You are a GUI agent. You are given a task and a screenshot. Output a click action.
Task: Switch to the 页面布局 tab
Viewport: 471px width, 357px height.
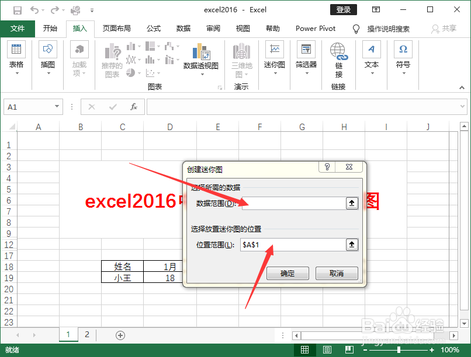pyautogui.click(x=116, y=29)
